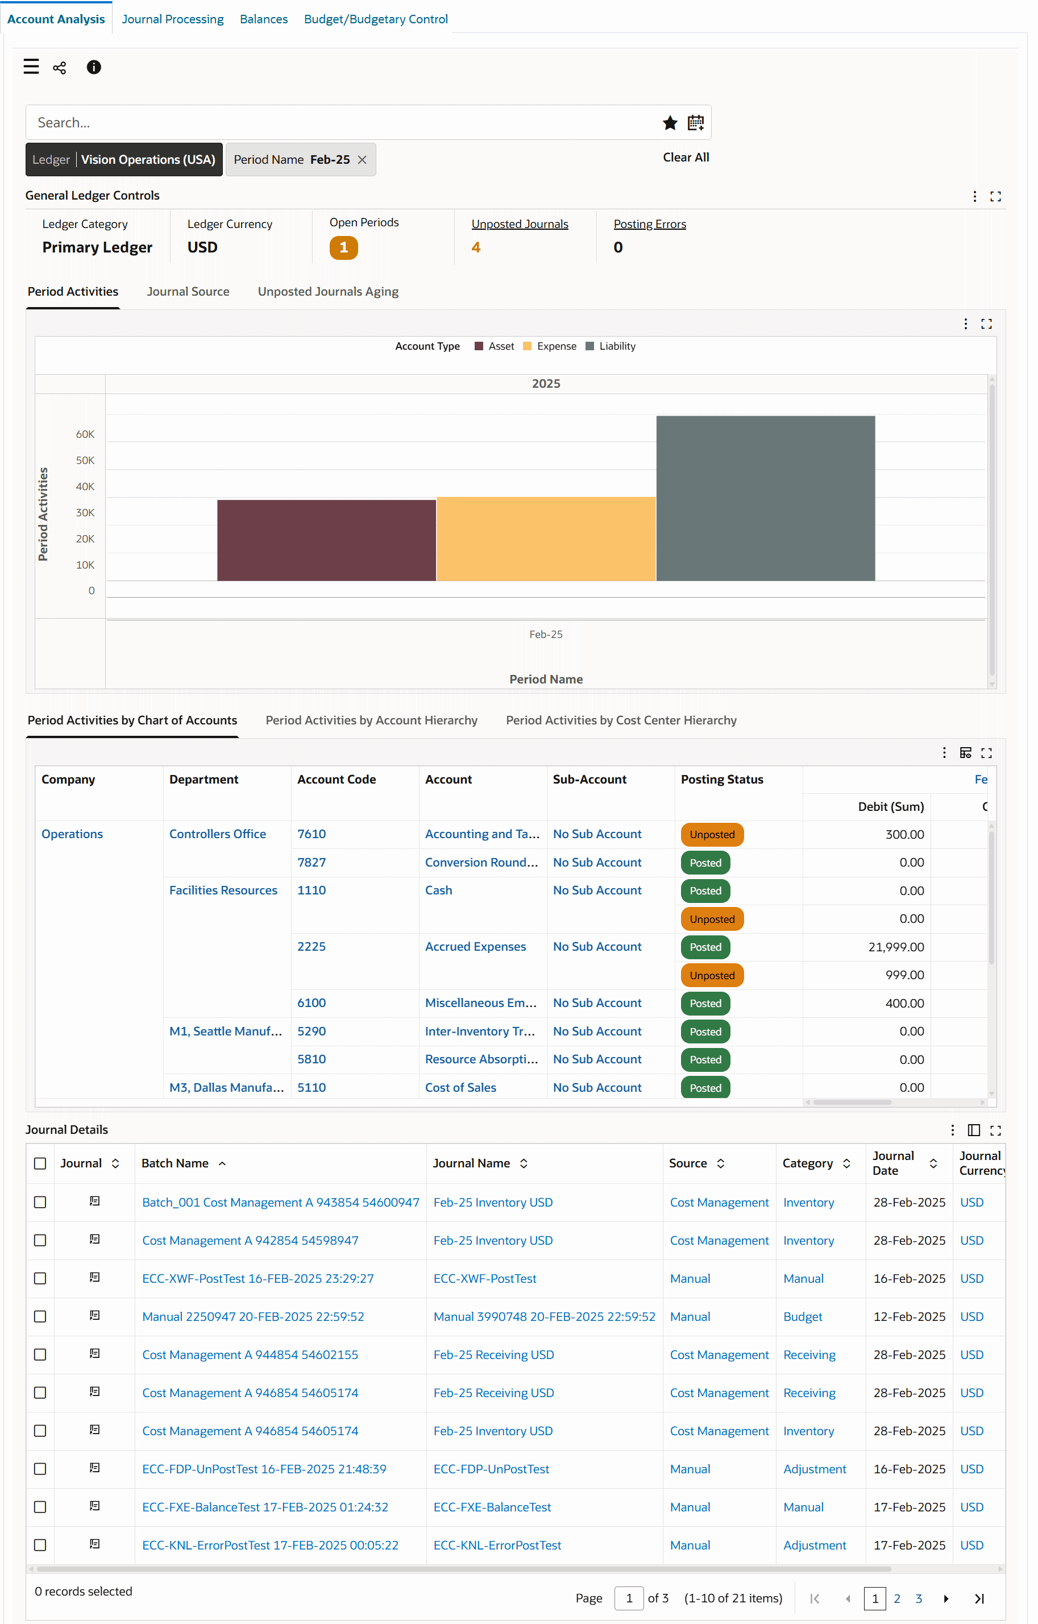Check the select-all checkbox in Journal Details

click(x=40, y=1163)
